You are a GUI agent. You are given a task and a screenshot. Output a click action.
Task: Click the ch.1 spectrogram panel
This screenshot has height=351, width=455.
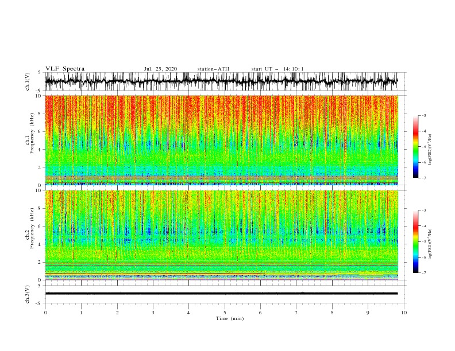point(221,140)
